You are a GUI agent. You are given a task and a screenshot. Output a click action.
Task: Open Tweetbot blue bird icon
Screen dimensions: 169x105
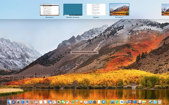click(113, 102)
